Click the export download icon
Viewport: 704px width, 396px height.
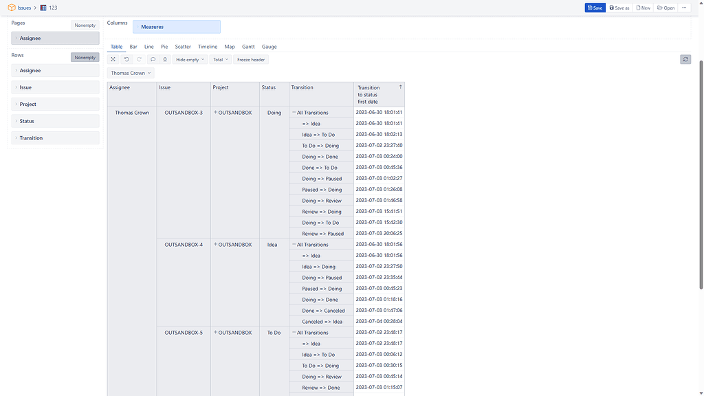pyautogui.click(x=165, y=60)
